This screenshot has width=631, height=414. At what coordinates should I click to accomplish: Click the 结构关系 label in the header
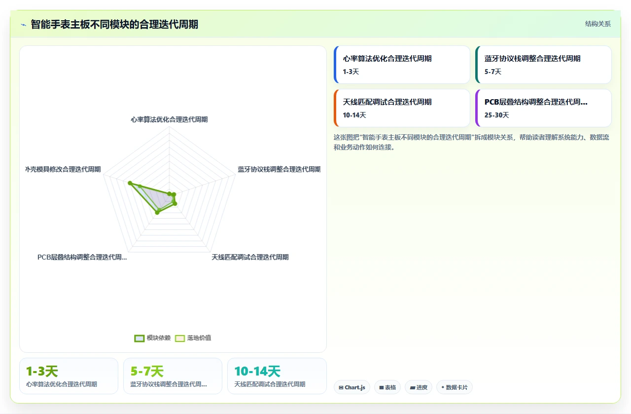tap(598, 24)
